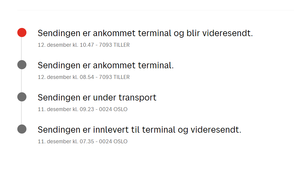Screen dimensions: 294x177
Task: Click grey dot beside 'Sendingen er under transport'
Action: click(22, 97)
